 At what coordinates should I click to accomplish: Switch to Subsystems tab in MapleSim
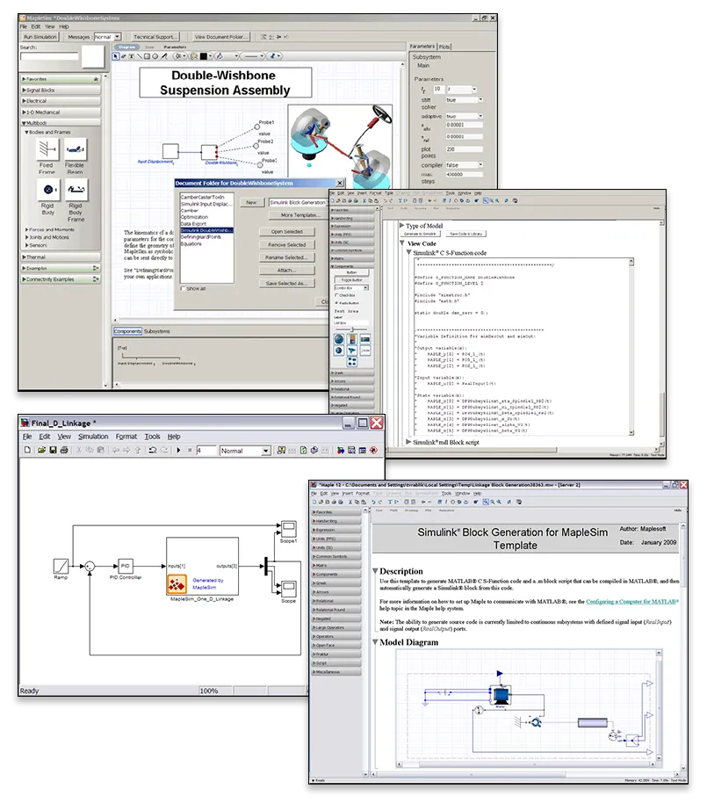pyautogui.click(x=156, y=331)
